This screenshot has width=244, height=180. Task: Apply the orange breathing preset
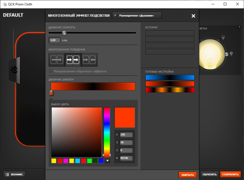[x=170, y=84]
